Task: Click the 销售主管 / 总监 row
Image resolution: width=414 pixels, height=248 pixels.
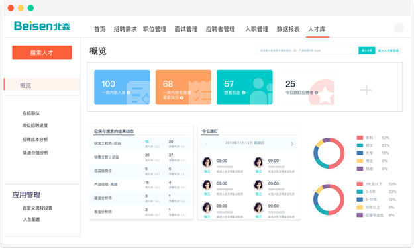Action: pos(141,157)
